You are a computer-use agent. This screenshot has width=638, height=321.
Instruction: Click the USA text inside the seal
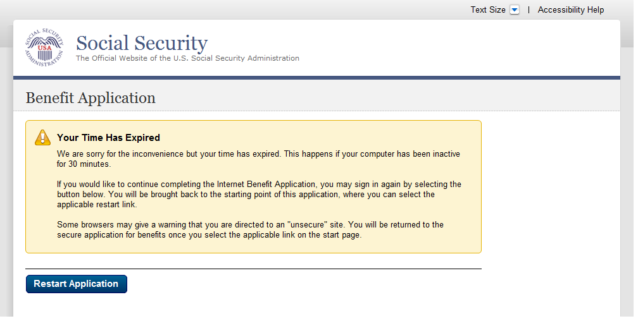[x=44, y=48]
